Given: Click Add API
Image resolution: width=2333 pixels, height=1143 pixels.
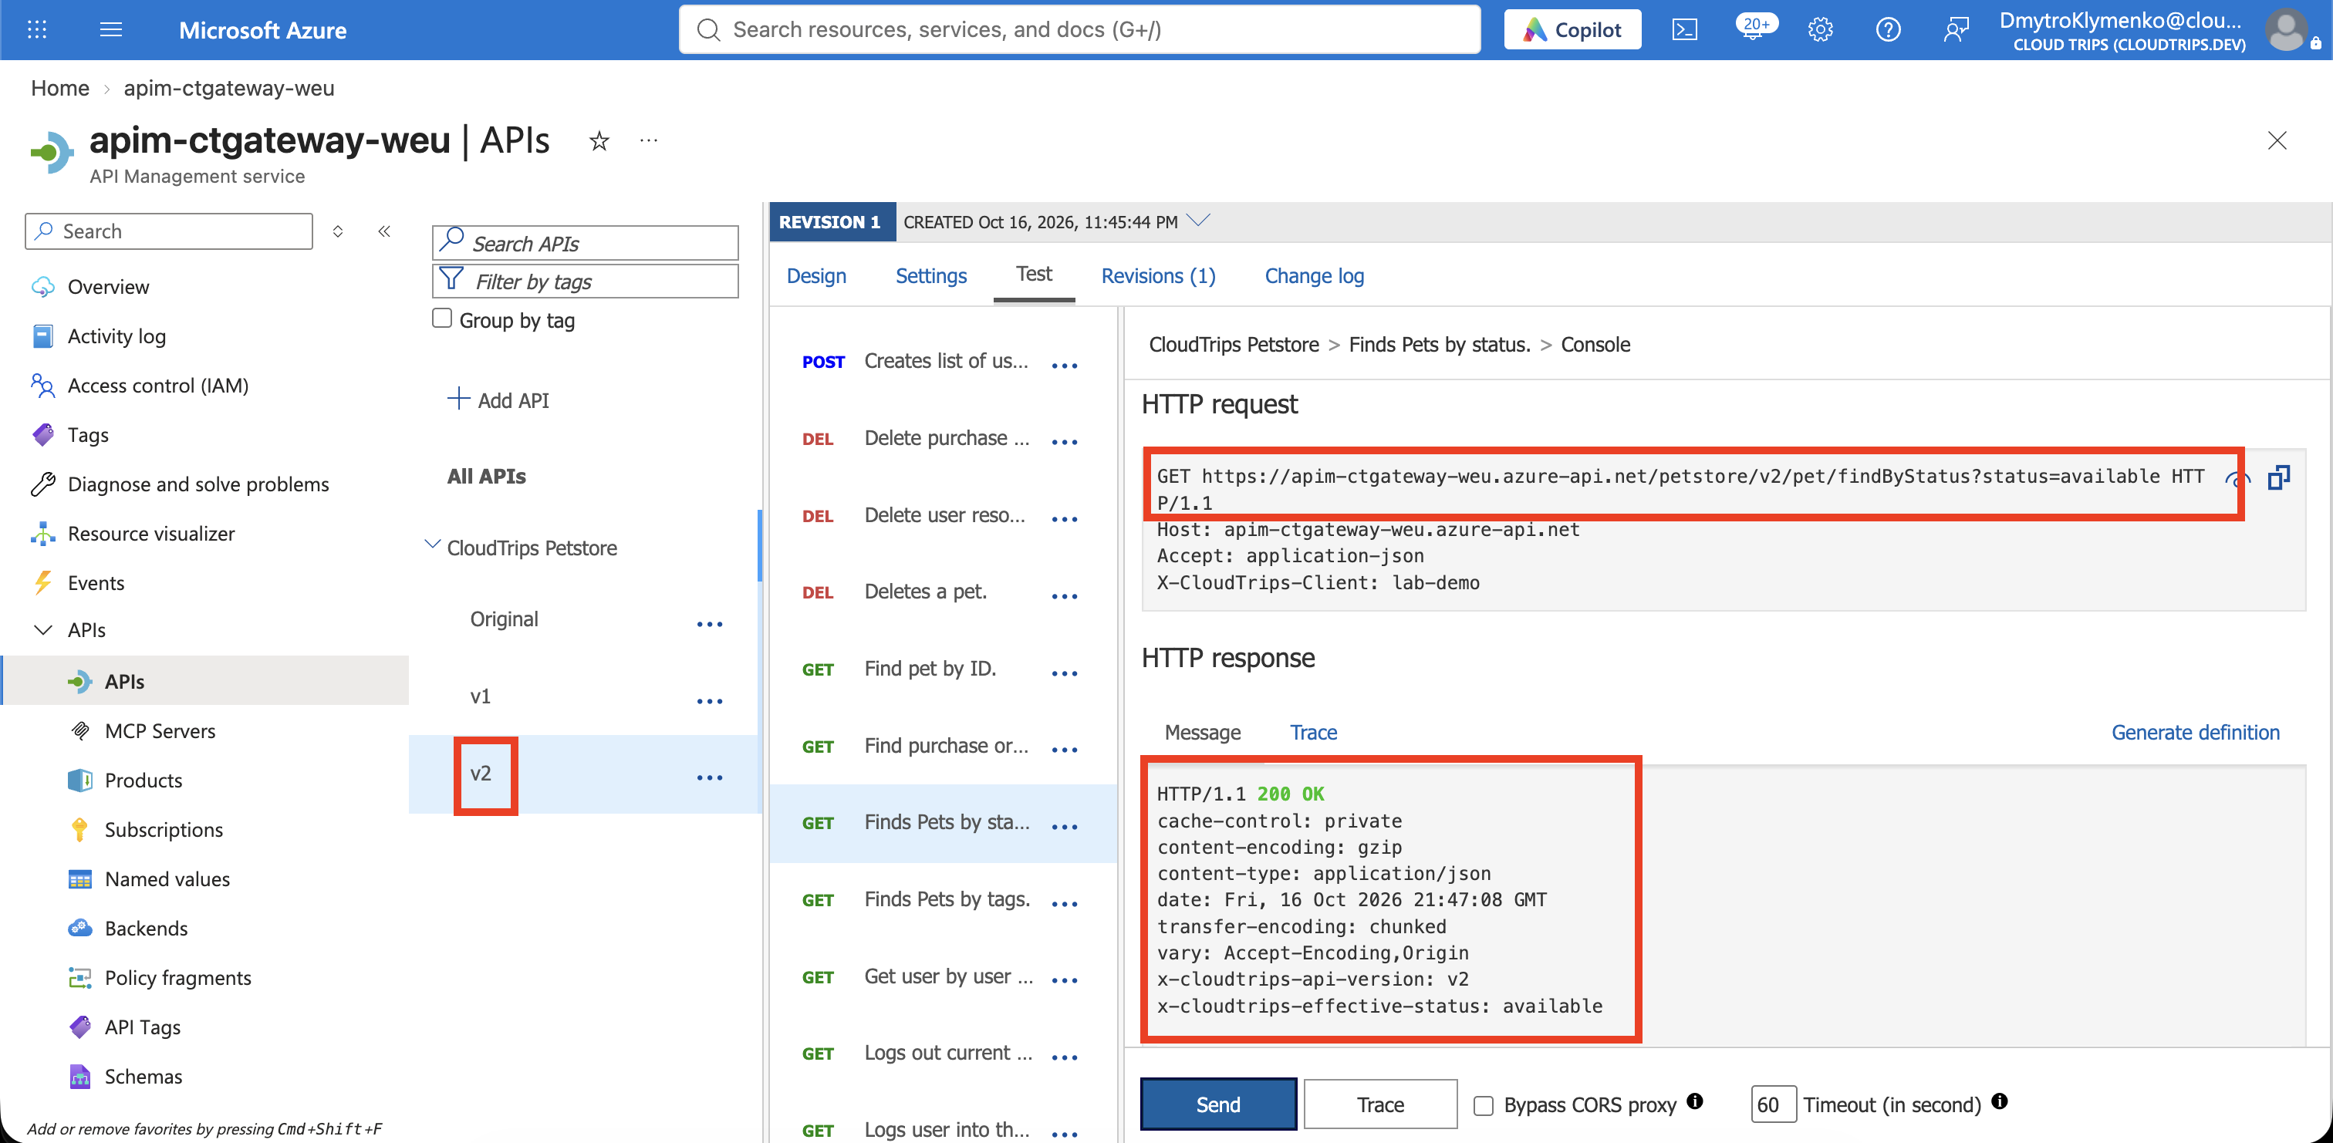Looking at the screenshot, I should pos(498,400).
